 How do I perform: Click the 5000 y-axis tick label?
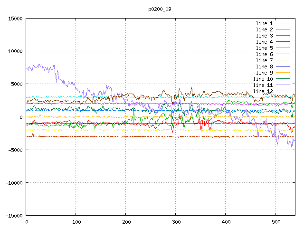pos(16,84)
